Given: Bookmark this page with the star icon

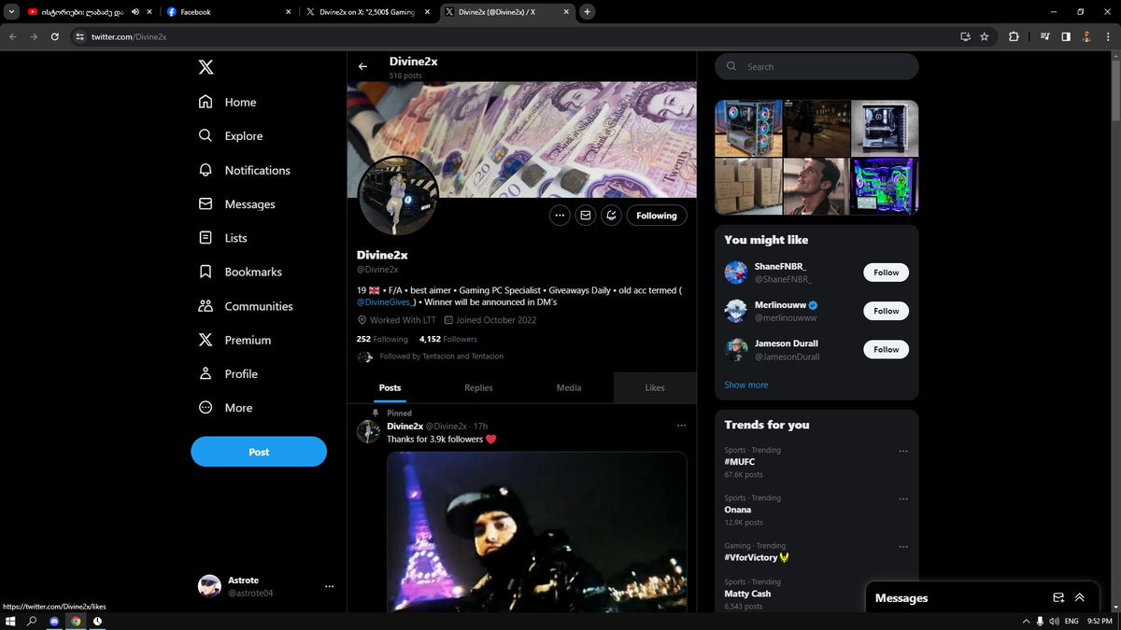Looking at the screenshot, I should 985,36.
